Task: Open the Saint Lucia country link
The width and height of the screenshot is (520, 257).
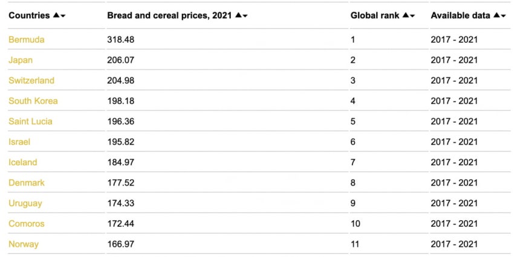Action: [30, 122]
